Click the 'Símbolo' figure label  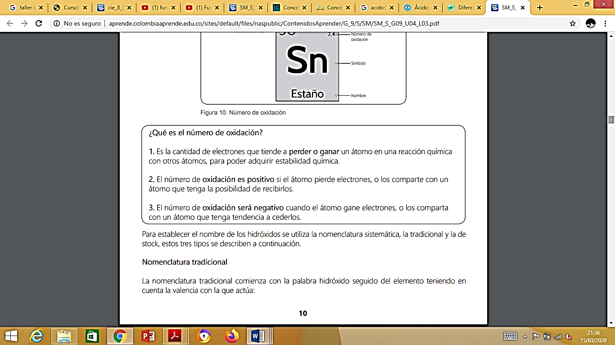pyautogui.click(x=358, y=63)
